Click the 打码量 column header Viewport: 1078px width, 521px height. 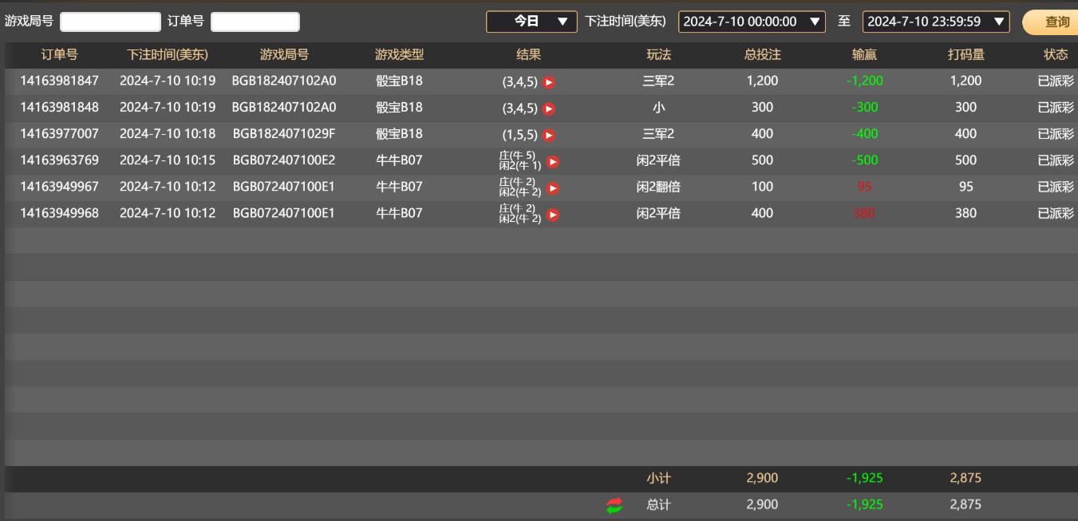965,55
